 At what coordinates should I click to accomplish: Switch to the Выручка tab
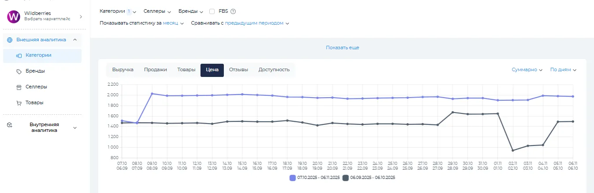[123, 69]
